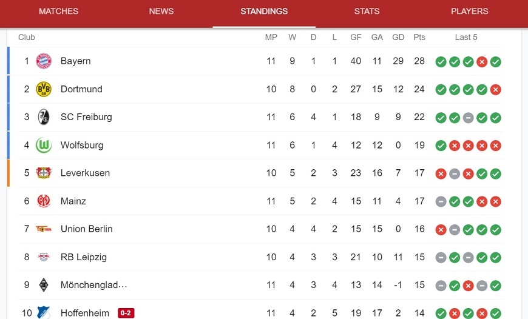Click the Pts column header
The width and height of the screenshot is (528, 319).
[x=419, y=38]
